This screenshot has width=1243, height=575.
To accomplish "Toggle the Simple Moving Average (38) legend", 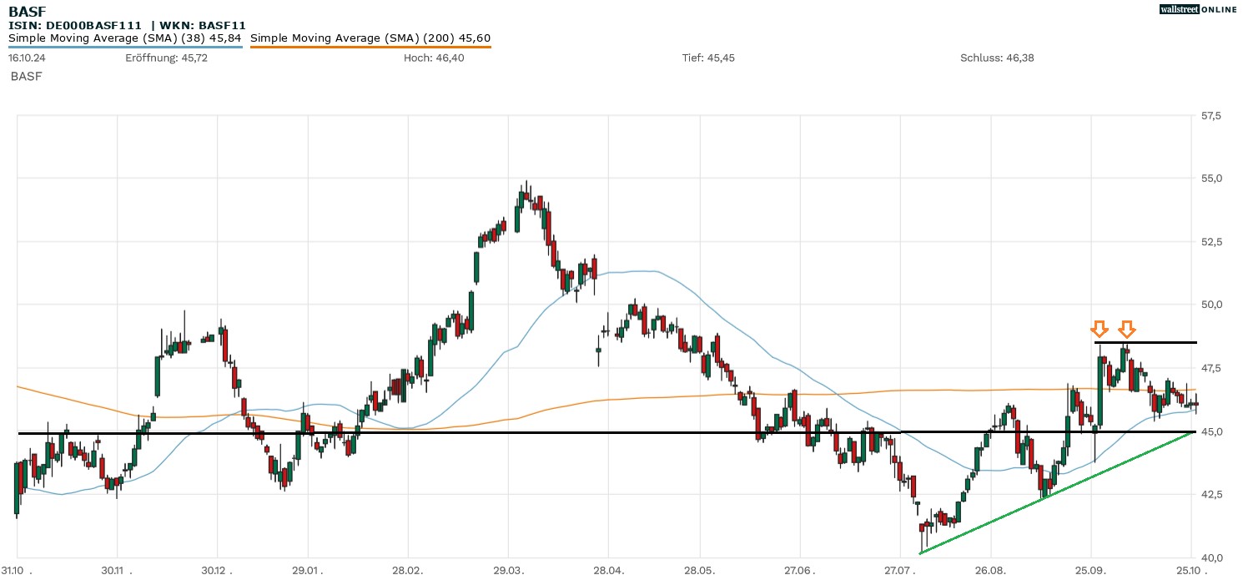I will pos(125,38).
